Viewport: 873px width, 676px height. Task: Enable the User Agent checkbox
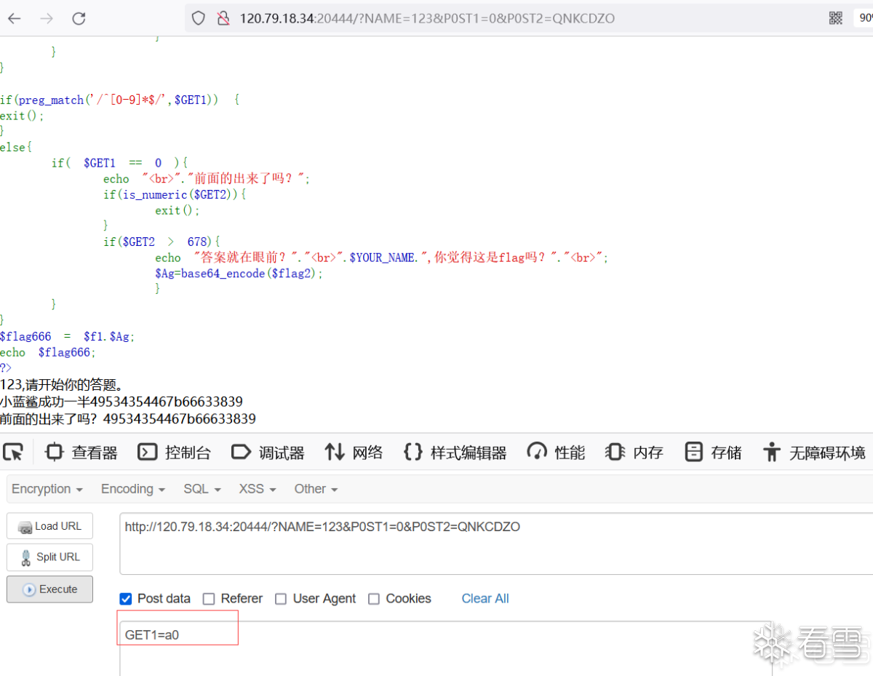(281, 599)
